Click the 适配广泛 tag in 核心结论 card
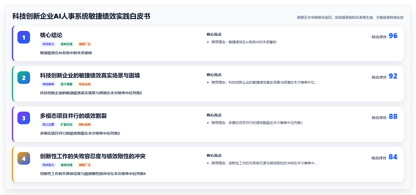 pos(85,44)
